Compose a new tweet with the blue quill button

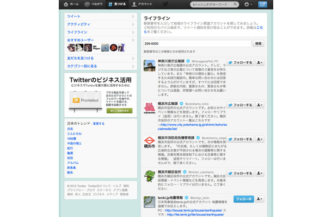tap(262, 4)
